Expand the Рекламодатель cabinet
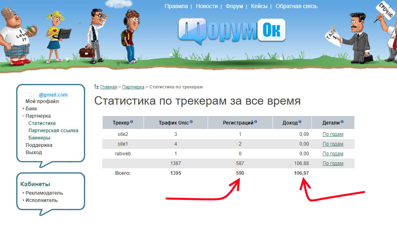 click(23, 193)
